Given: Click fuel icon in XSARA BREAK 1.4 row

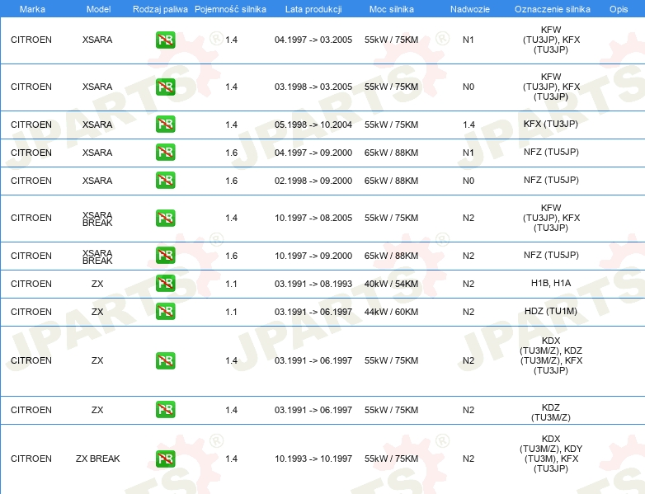Looking at the screenshot, I should tap(165, 218).
